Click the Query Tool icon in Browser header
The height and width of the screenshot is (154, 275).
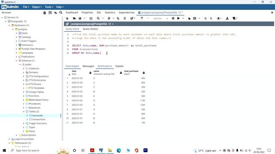[x=45, y=13]
